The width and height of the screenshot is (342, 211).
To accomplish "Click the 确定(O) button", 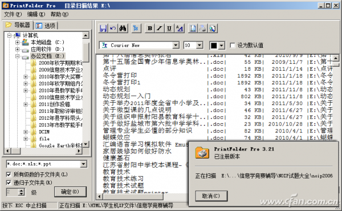I will pyautogui.click(x=70, y=192).
